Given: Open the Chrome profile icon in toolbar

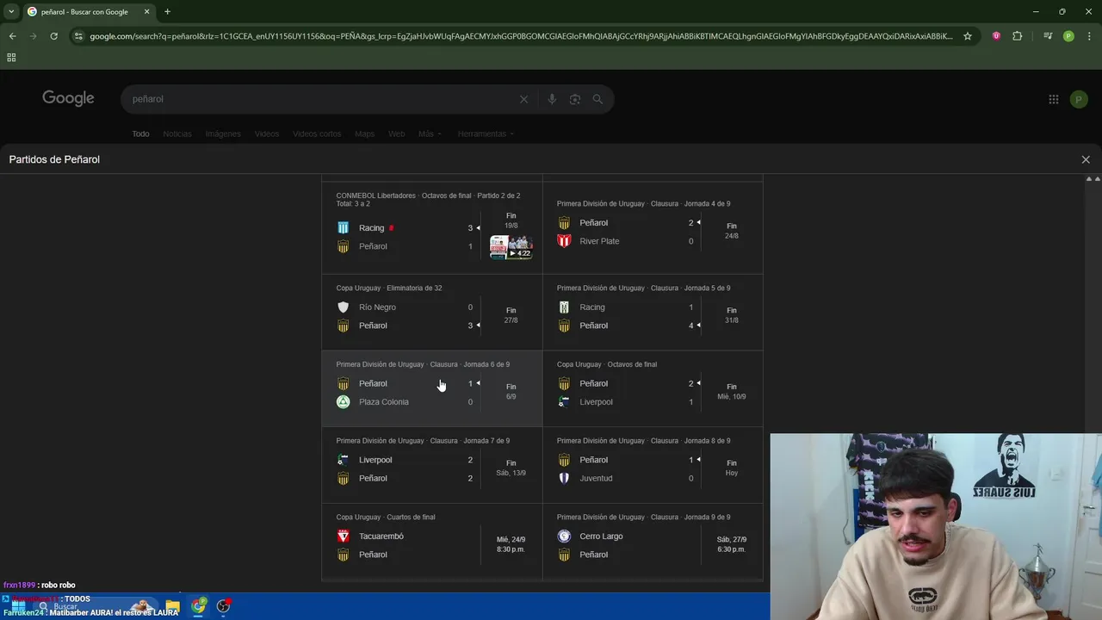Looking at the screenshot, I should coord(1068,36).
